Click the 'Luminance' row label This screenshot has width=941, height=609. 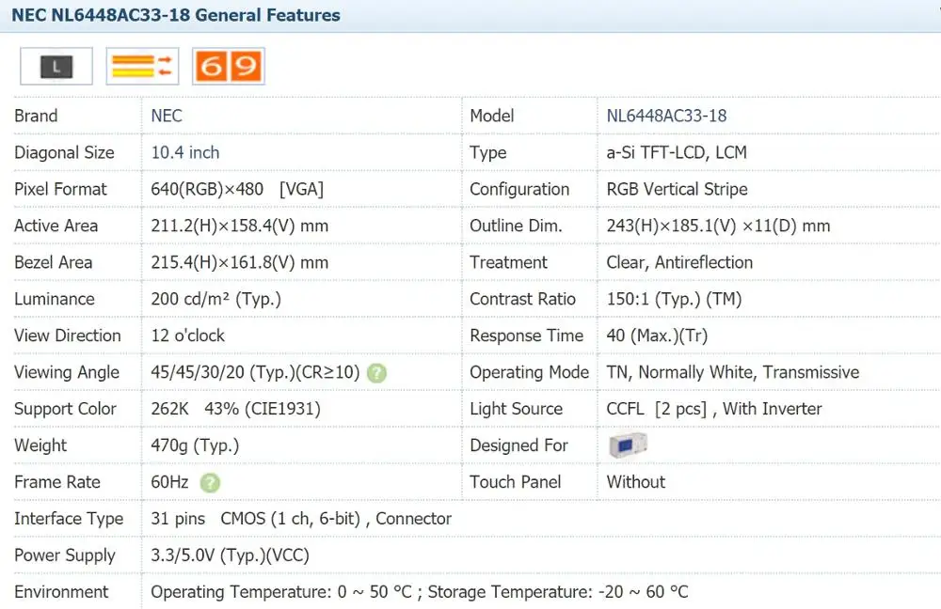[54, 299]
